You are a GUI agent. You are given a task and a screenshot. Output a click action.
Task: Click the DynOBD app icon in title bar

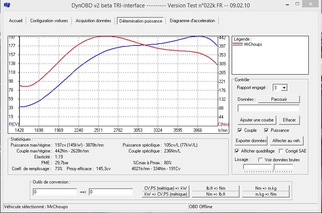(7, 5)
